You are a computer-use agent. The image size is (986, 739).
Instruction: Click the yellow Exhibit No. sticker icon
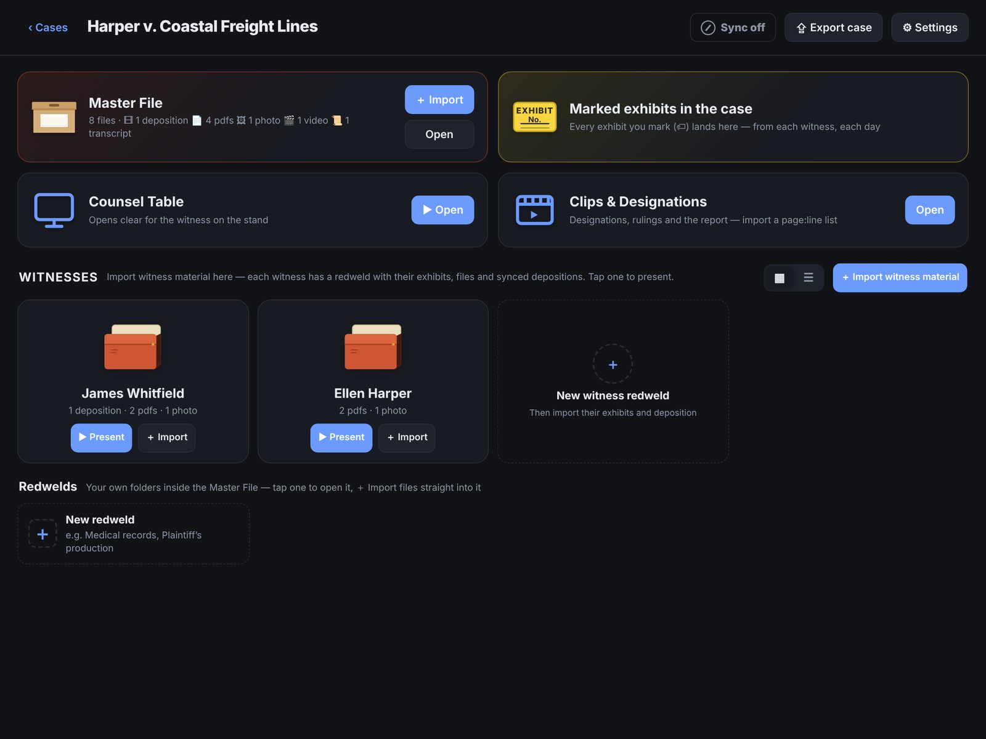(534, 117)
